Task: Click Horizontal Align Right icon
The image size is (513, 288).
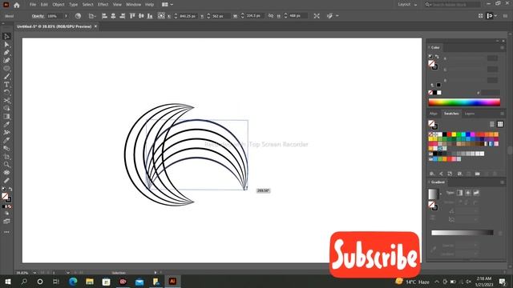Action: coord(122,16)
